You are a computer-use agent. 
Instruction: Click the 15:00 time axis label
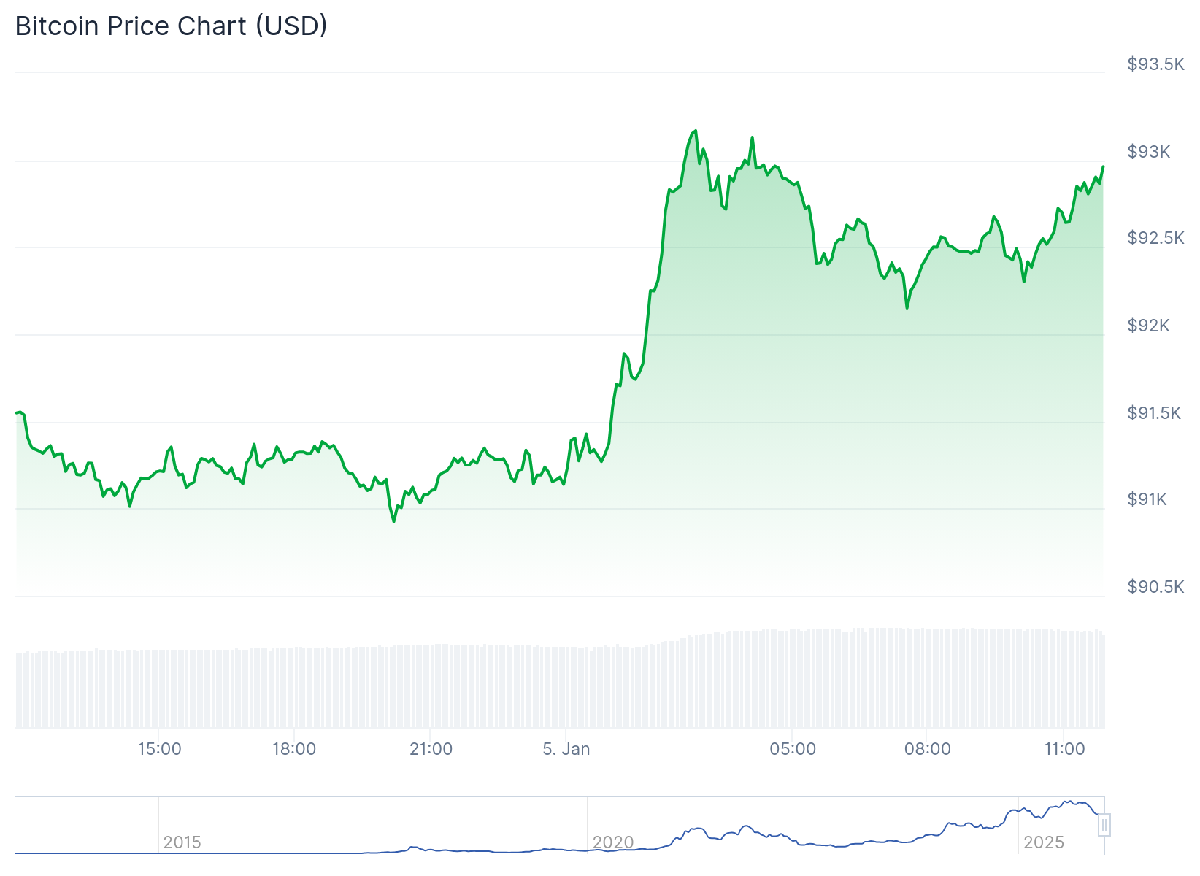point(159,749)
